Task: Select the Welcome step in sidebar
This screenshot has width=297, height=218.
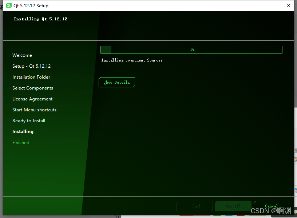Action: tap(22, 55)
